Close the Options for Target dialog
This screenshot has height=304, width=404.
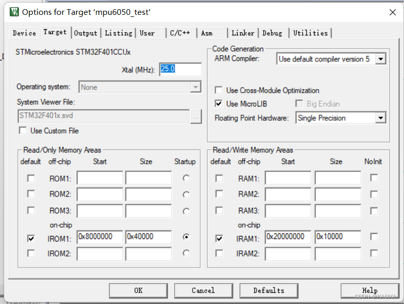coord(392,12)
